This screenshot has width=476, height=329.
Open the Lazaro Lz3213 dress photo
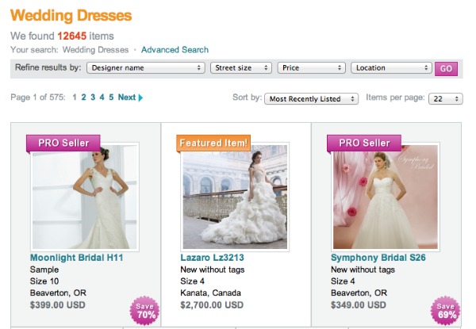235,197
